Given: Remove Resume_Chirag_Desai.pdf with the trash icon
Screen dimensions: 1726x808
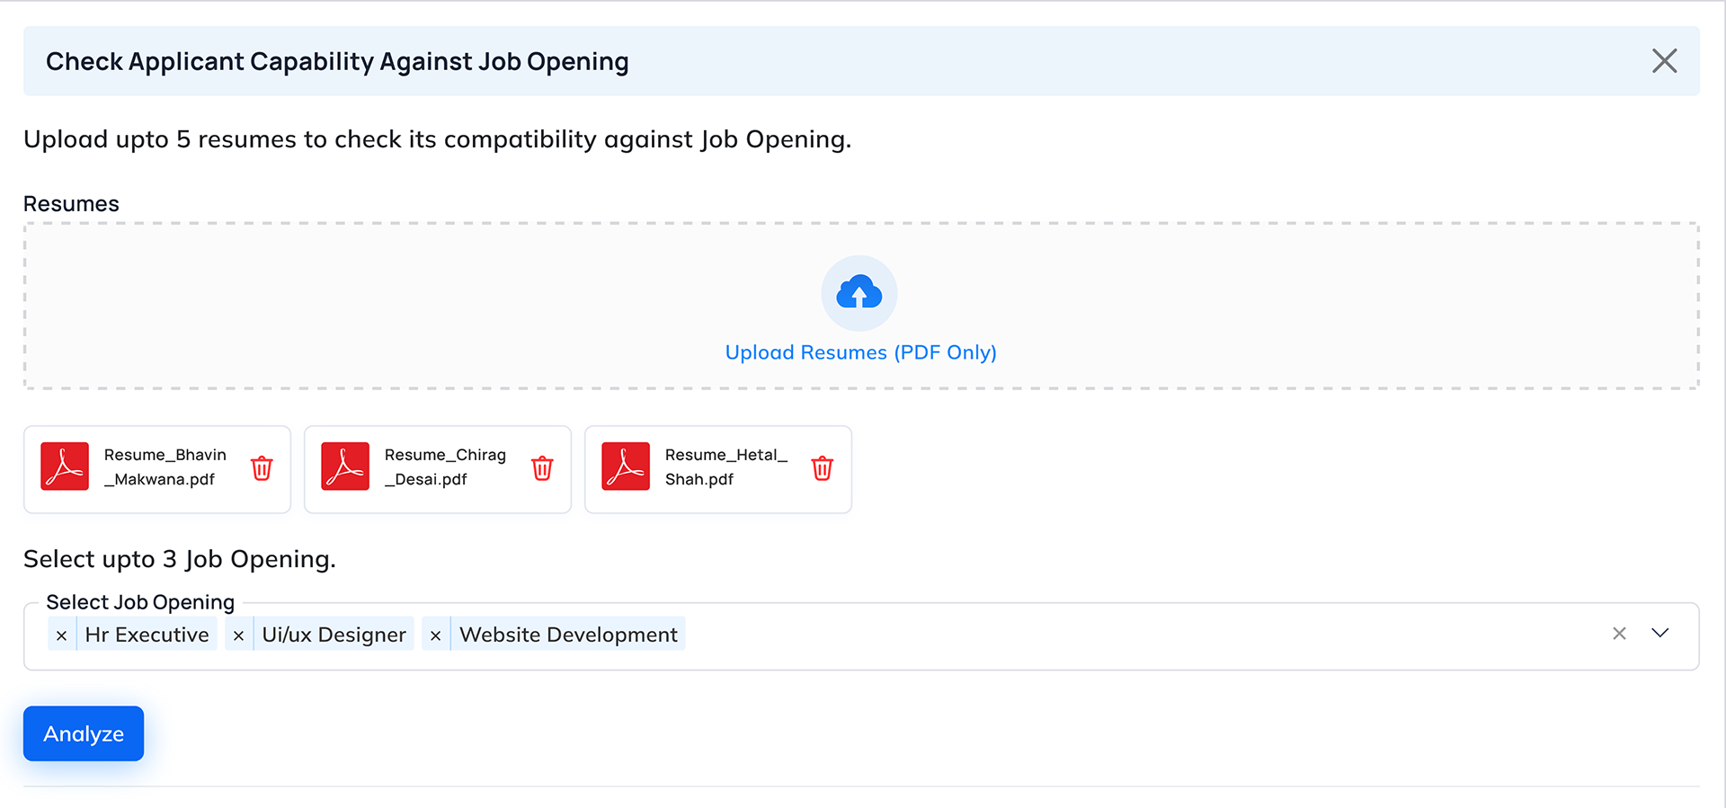Looking at the screenshot, I should click(x=542, y=468).
